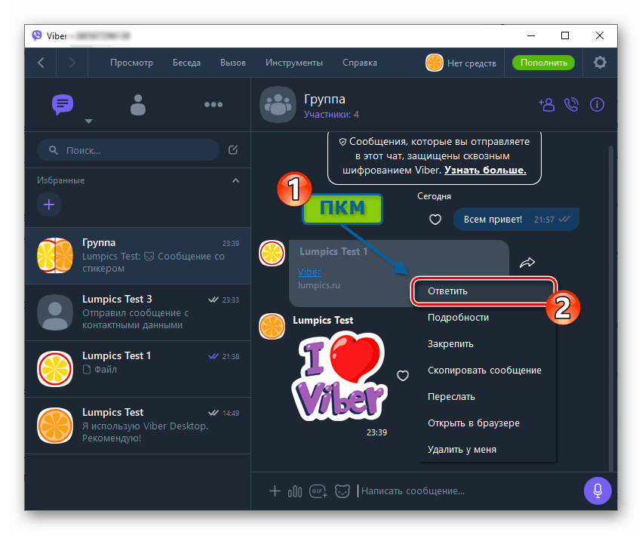Image resolution: width=642 pixels, height=535 pixels.
Task: Click the Участники: 4 label
Action: (x=331, y=115)
